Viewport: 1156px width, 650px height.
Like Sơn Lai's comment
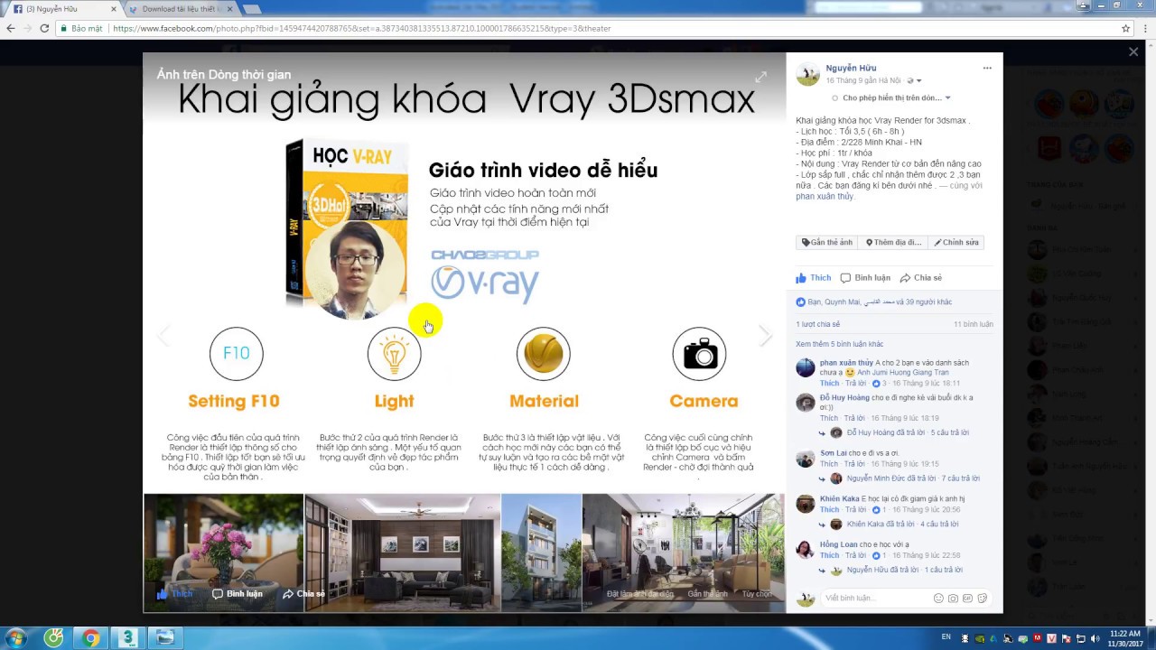pyautogui.click(x=829, y=464)
